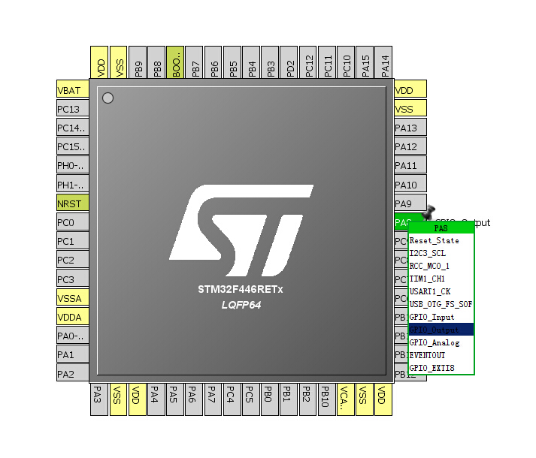Select pin PC12

click(307, 62)
